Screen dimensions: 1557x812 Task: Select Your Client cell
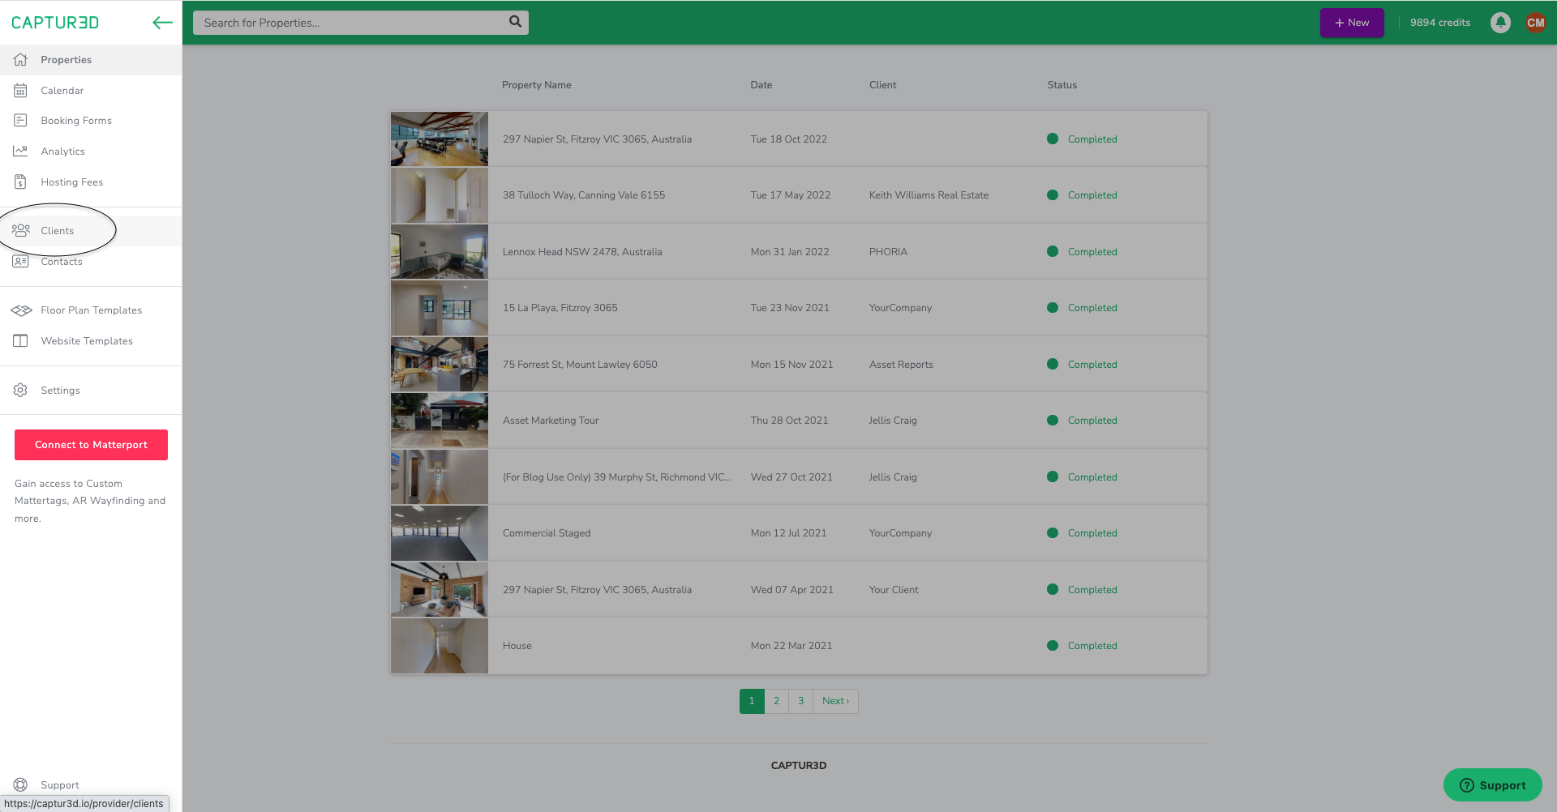[x=894, y=590]
